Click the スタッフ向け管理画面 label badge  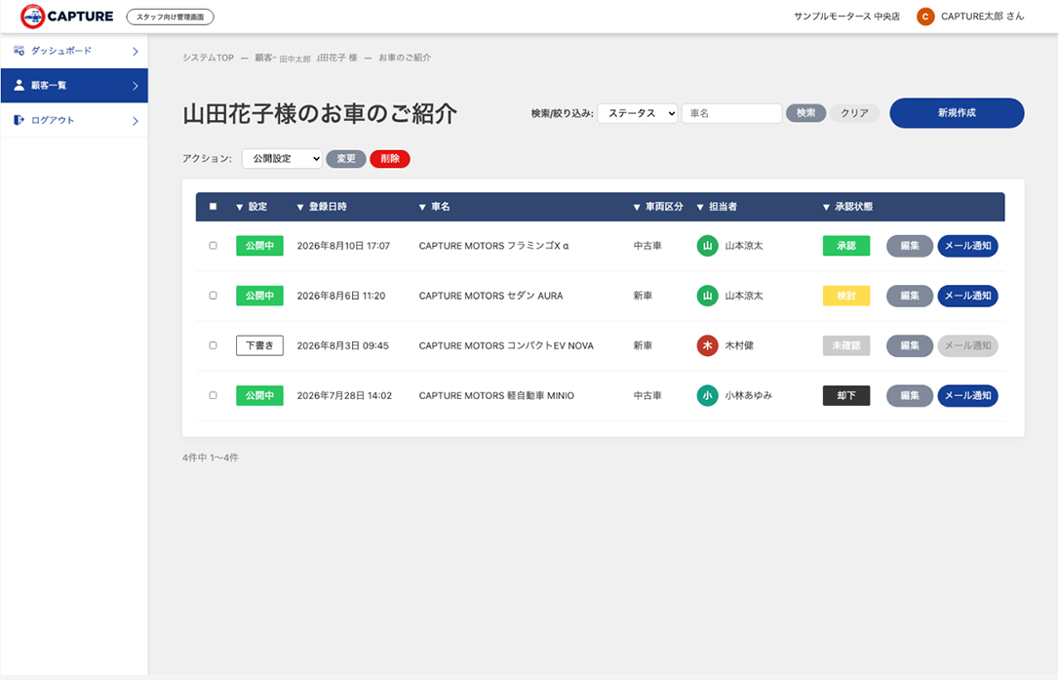pyautogui.click(x=171, y=17)
